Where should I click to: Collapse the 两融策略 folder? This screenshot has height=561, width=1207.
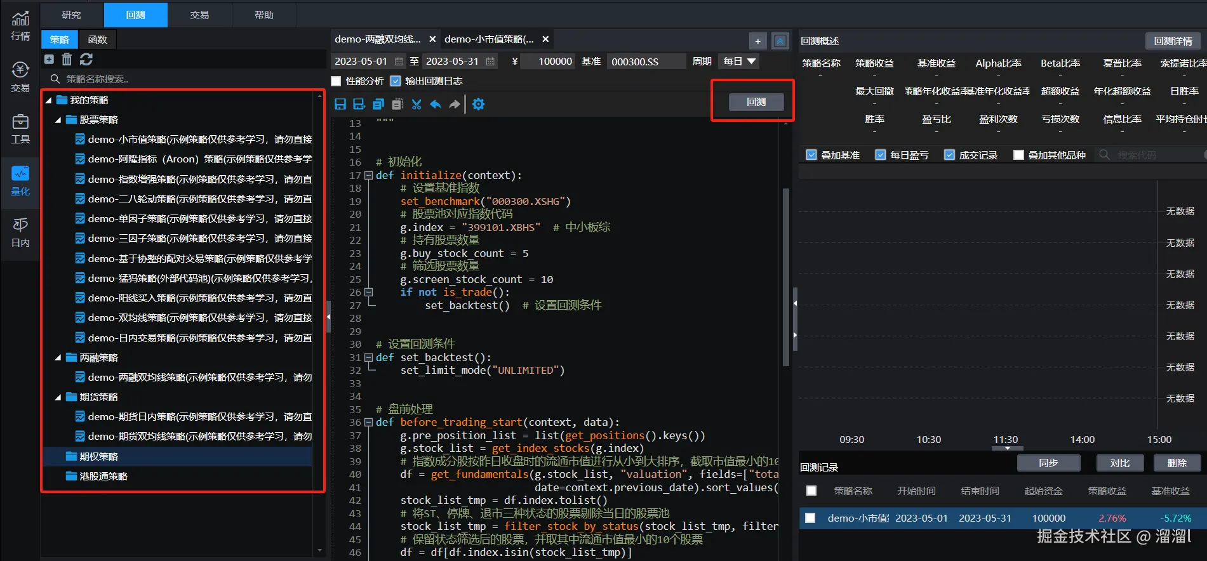pyautogui.click(x=58, y=358)
